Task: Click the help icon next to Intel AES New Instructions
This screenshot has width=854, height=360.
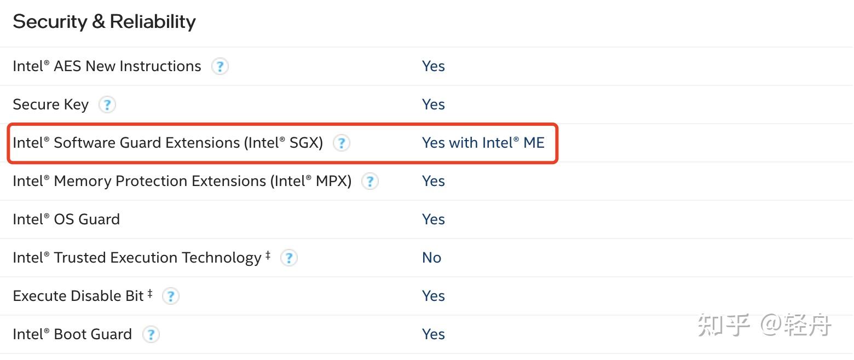Action: tap(220, 66)
